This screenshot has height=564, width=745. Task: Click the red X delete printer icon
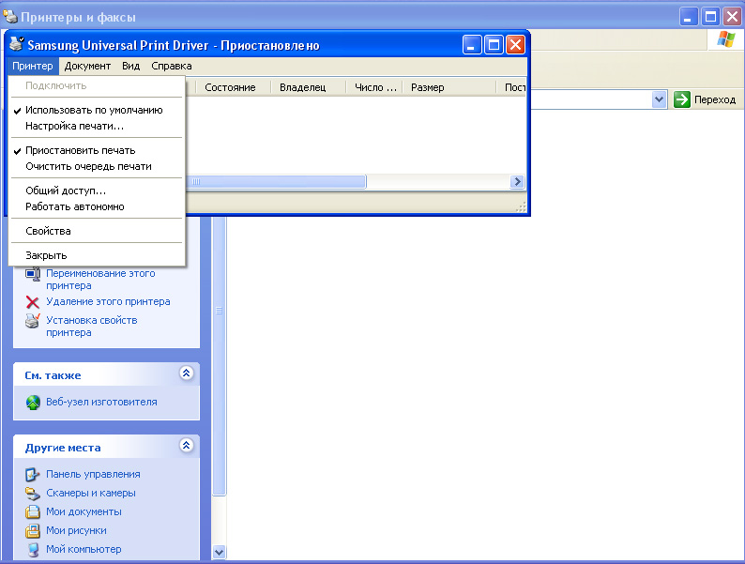pyautogui.click(x=33, y=302)
